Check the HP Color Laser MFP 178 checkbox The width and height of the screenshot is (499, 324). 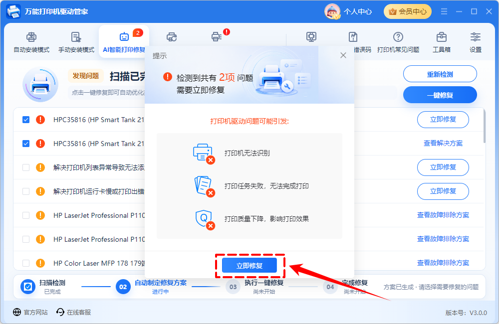click(x=26, y=263)
